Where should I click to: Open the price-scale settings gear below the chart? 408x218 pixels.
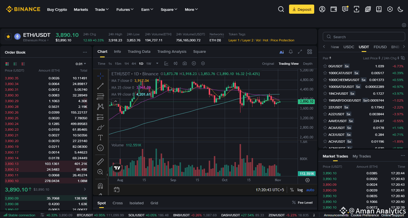click(x=307, y=180)
